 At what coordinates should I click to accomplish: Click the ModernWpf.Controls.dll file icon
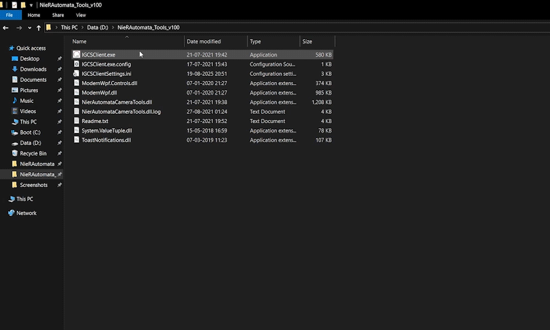coord(76,83)
